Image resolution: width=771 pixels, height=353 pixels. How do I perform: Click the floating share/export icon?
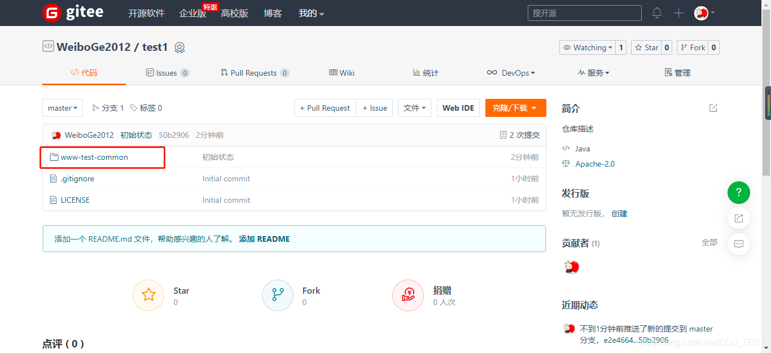[739, 218]
